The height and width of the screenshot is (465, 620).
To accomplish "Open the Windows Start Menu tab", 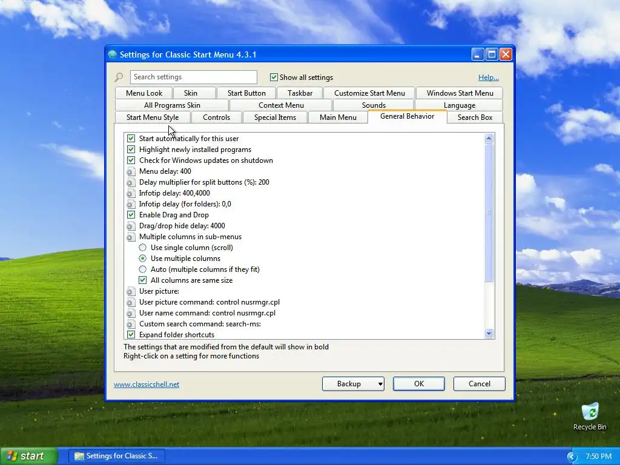I will (460, 93).
